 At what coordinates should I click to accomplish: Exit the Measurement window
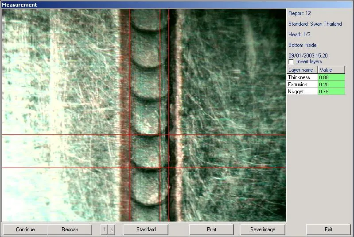(x=328, y=229)
